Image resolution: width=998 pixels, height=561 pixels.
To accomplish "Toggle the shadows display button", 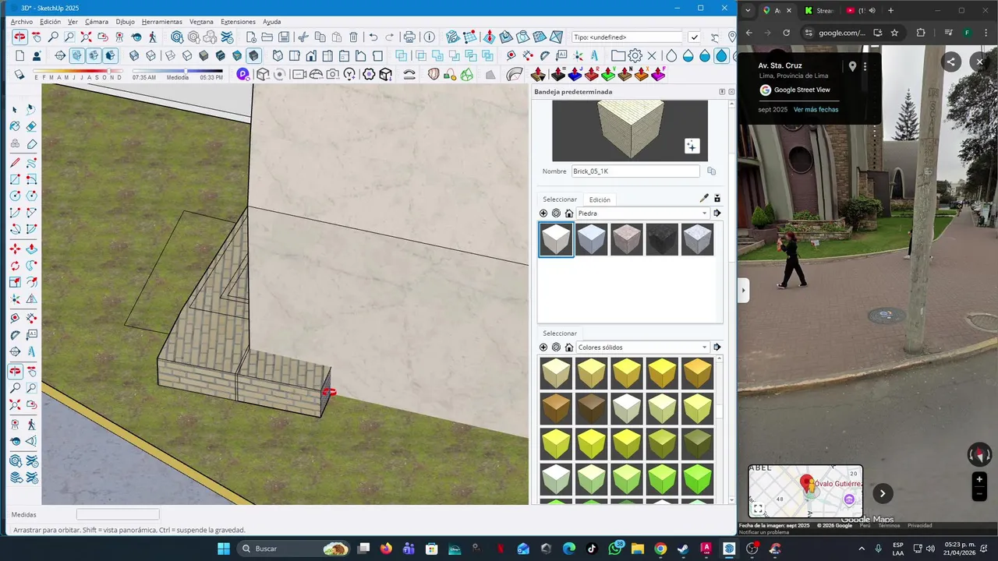I will (19, 75).
